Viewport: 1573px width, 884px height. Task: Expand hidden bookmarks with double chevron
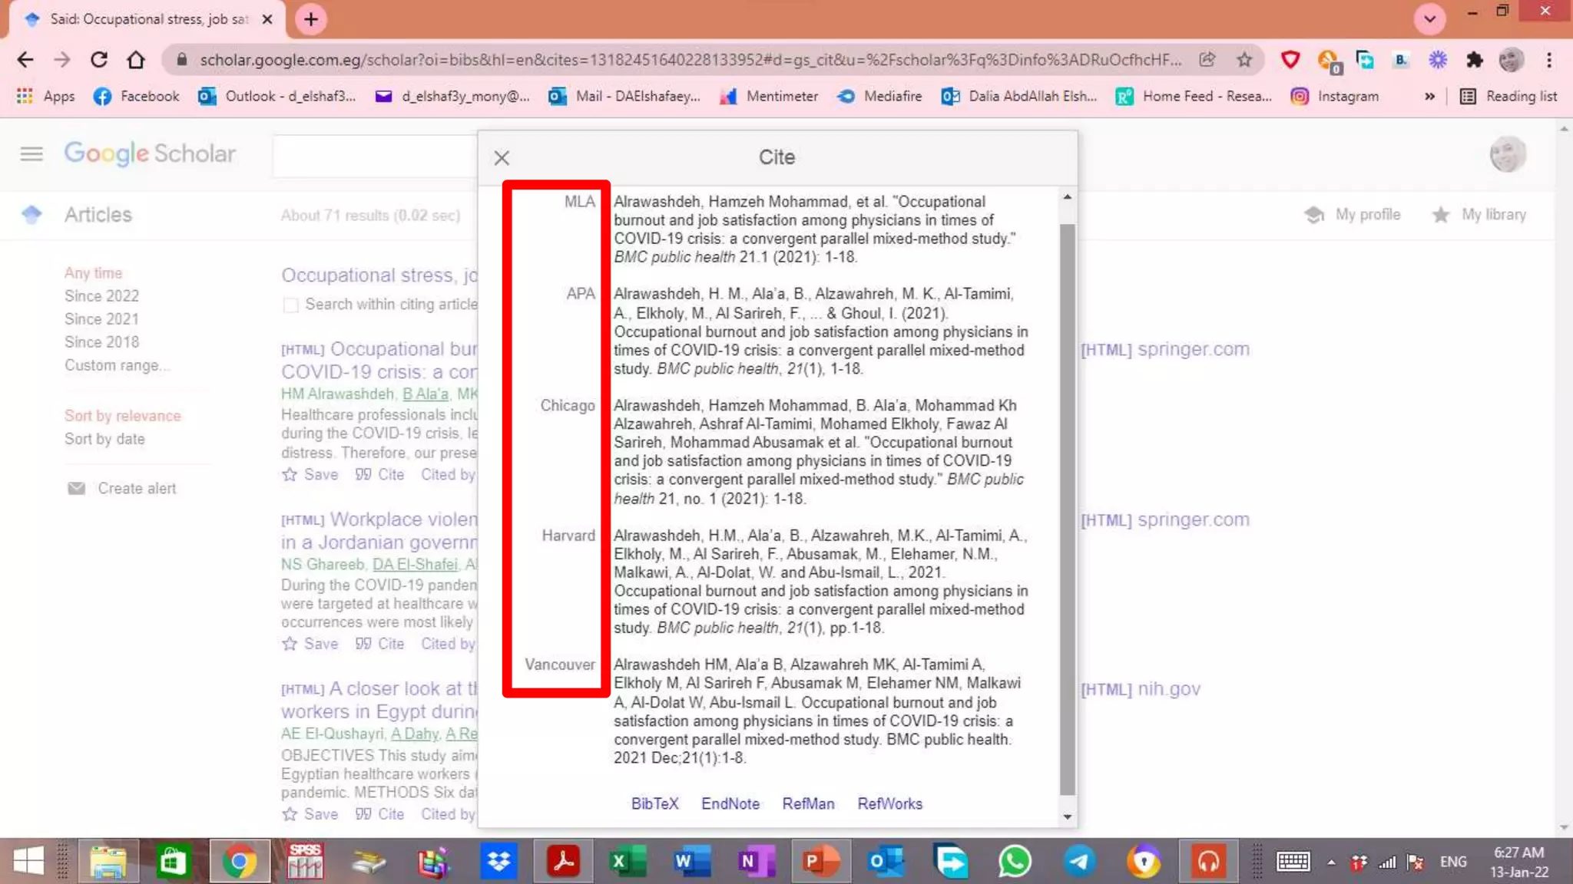pyautogui.click(x=1429, y=97)
